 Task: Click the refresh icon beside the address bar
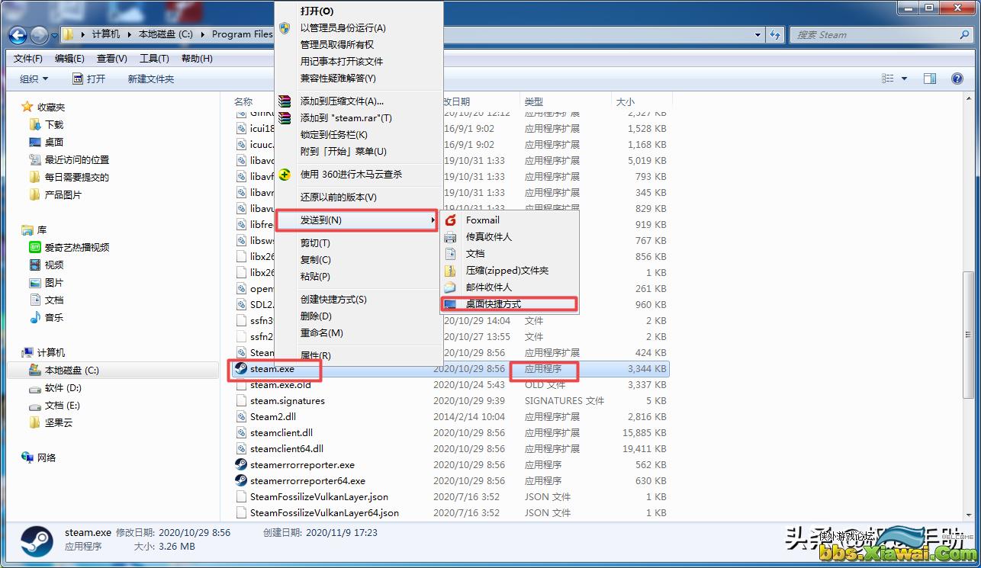tap(775, 34)
